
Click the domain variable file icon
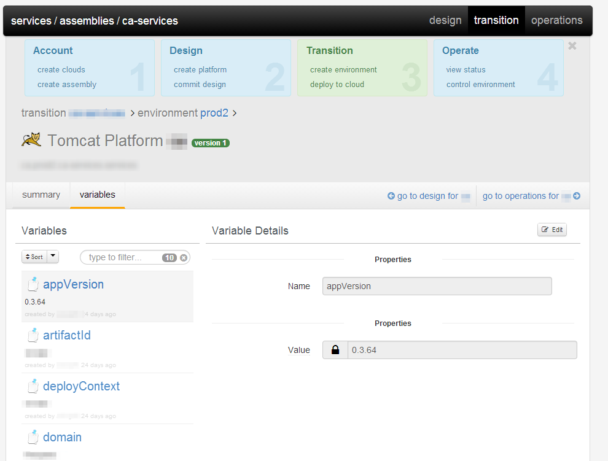[x=33, y=437]
